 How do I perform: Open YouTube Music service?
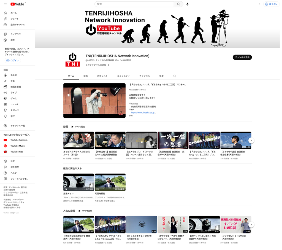point(17,146)
